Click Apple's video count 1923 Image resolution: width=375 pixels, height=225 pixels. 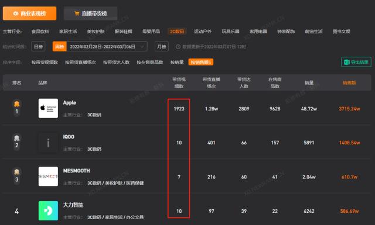coord(179,109)
